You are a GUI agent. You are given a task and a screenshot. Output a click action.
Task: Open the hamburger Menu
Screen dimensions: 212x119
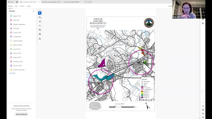(x=11, y=2)
